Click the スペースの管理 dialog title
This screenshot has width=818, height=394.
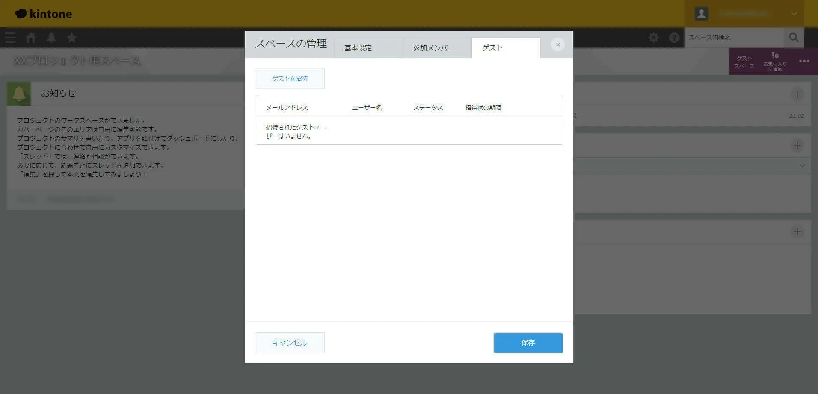[291, 44]
